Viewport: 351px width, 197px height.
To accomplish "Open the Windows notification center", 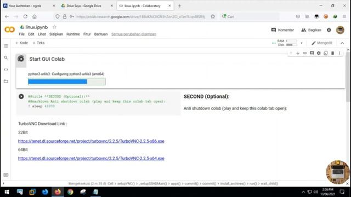I will [342, 192].
